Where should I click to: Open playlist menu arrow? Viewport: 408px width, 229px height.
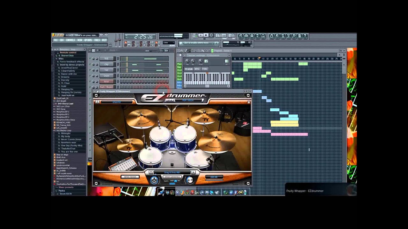[178, 51]
